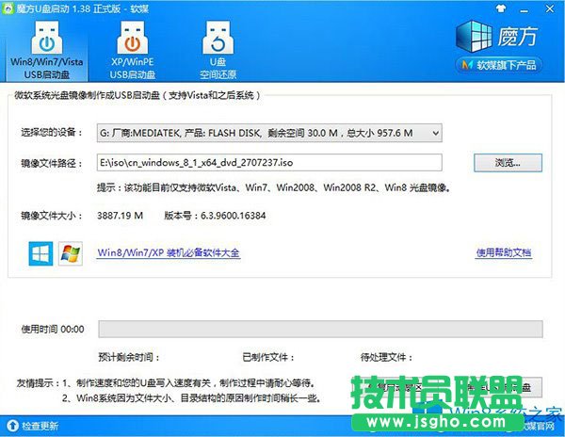Click the 待处理文件 label
Screen dimensions: 565x437
(x=386, y=357)
